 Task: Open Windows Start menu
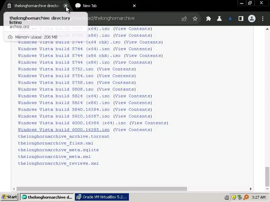pos(9,197)
